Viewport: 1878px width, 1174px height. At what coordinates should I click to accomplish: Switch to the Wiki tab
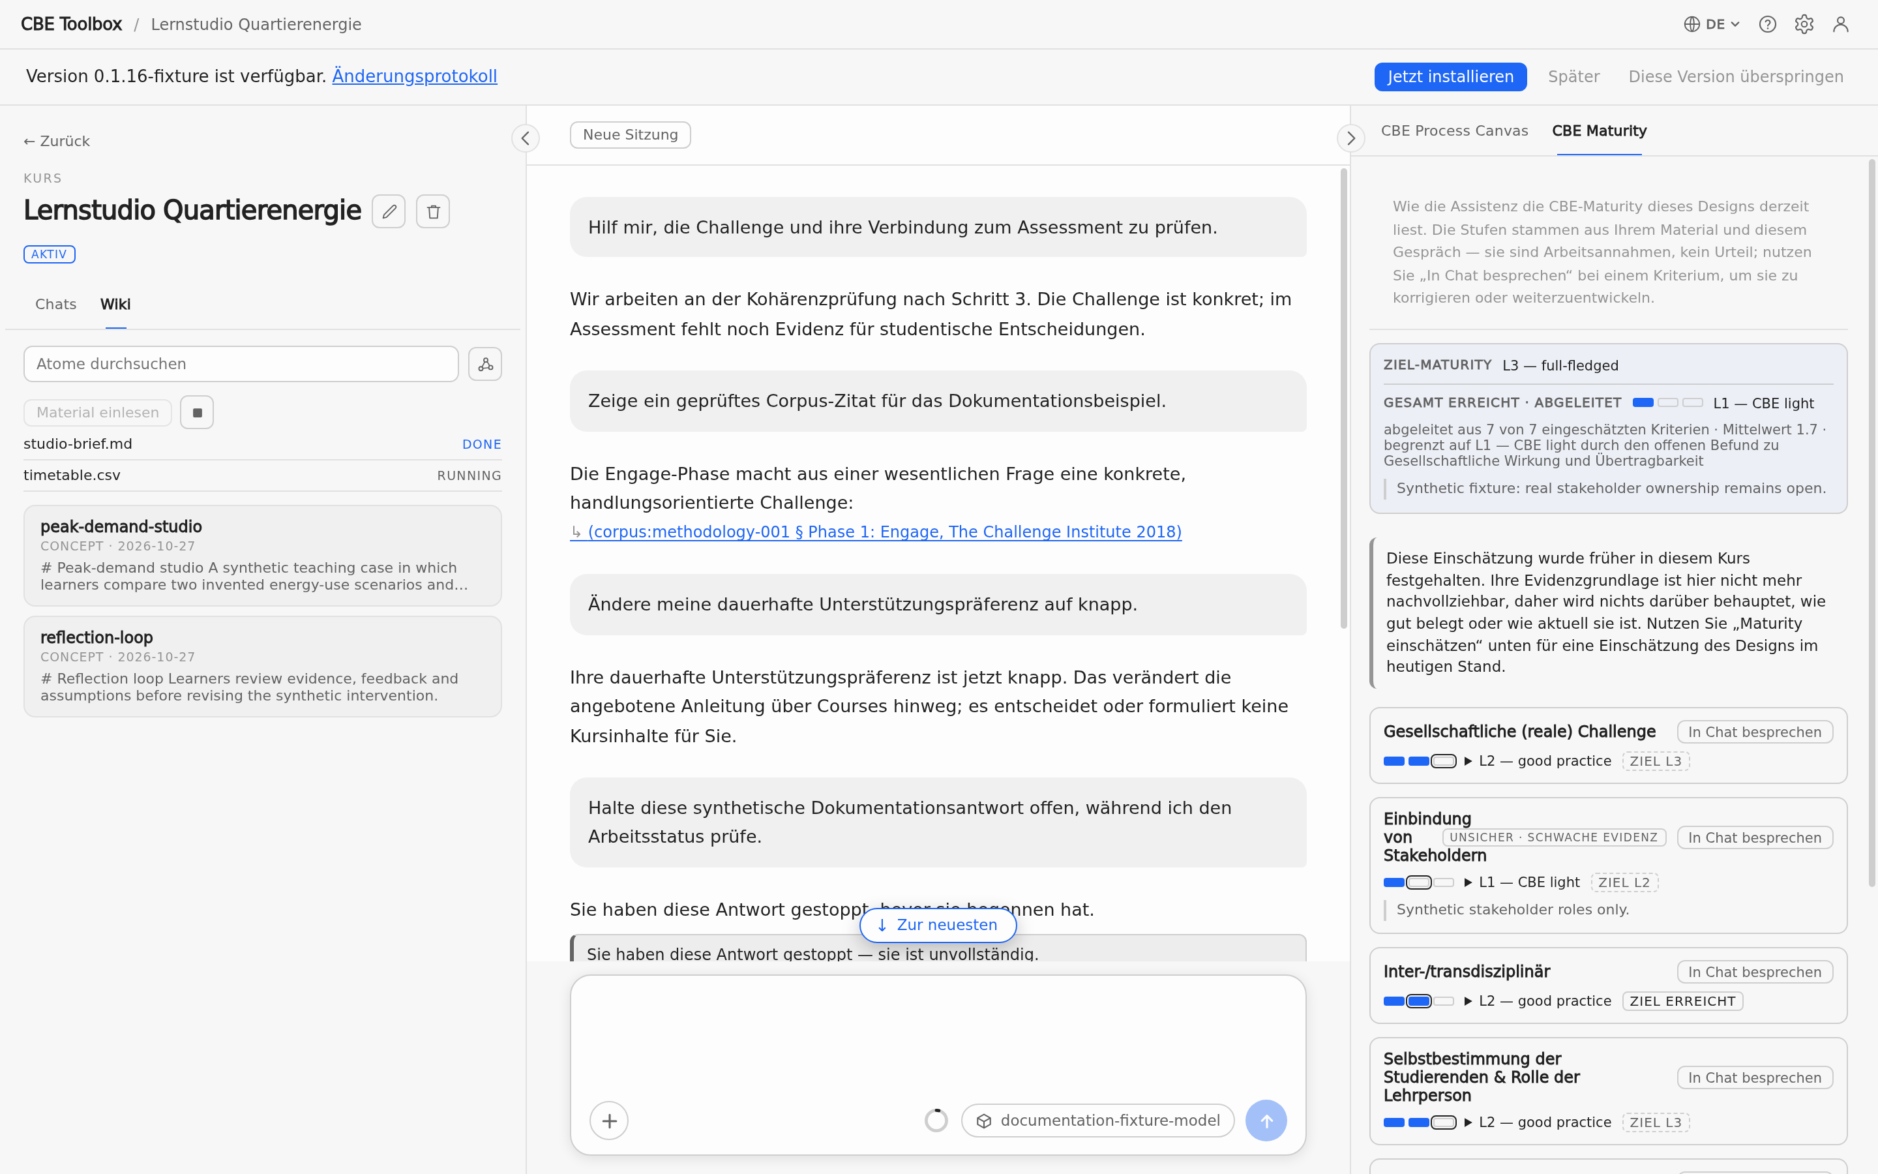(x=115, y=305)
